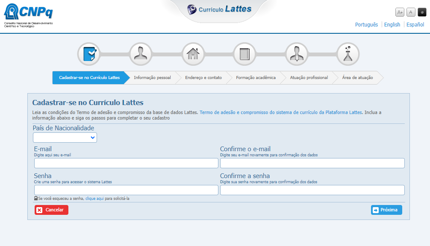Click the personal information person icon
Screen dimensions: 430x246
tap(141, 54)
